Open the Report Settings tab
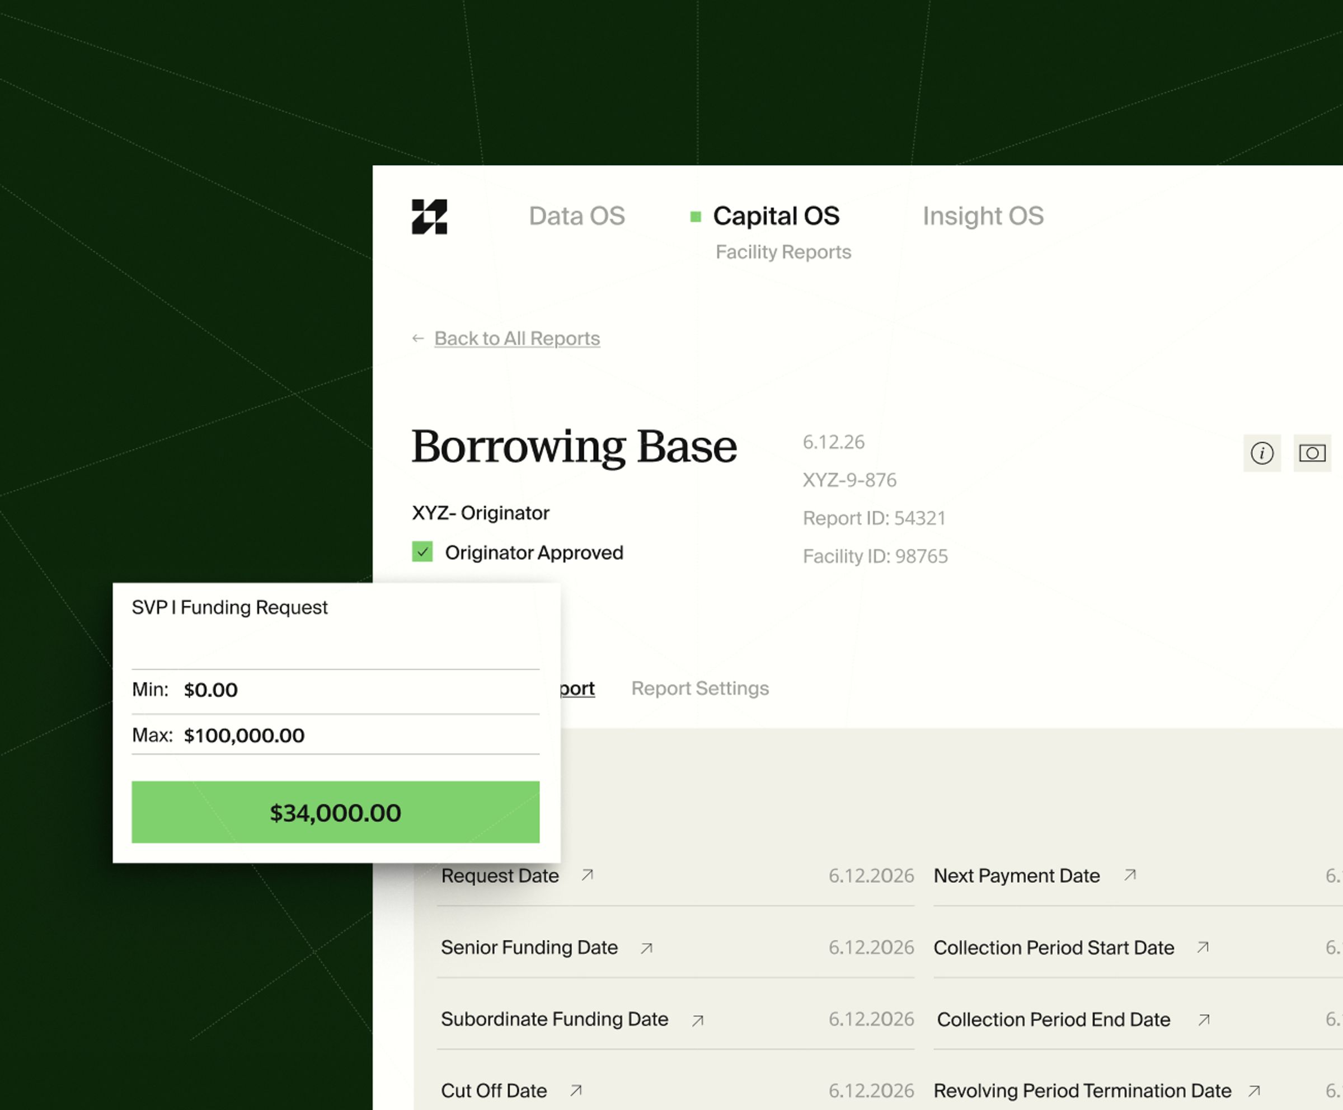Screen dimensions: 1343x1110 click(700, 688)
